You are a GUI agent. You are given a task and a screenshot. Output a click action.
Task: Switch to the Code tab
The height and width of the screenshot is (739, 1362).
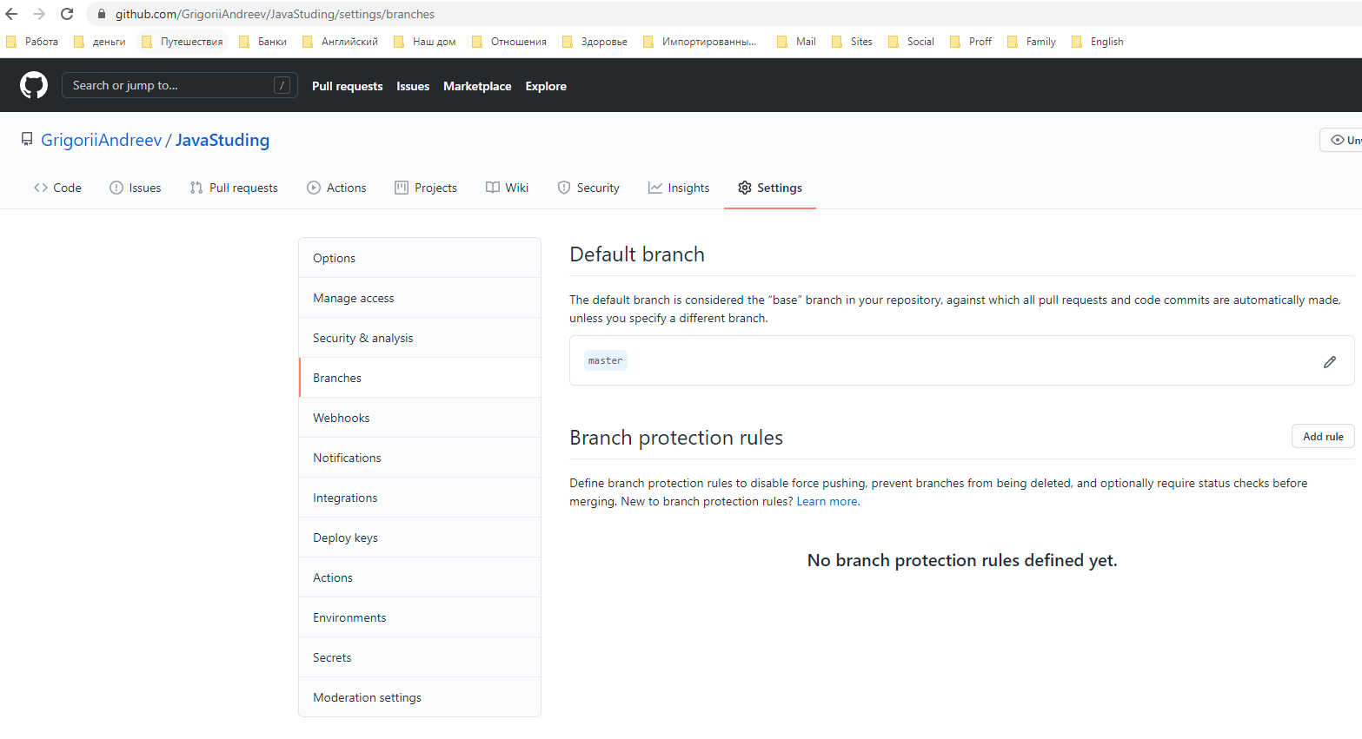coord(56,187)
